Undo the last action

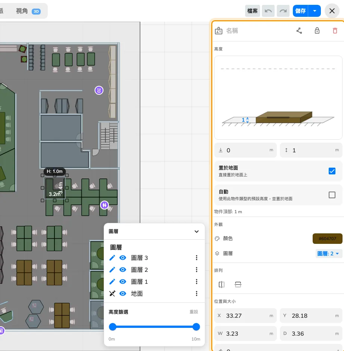268,11
